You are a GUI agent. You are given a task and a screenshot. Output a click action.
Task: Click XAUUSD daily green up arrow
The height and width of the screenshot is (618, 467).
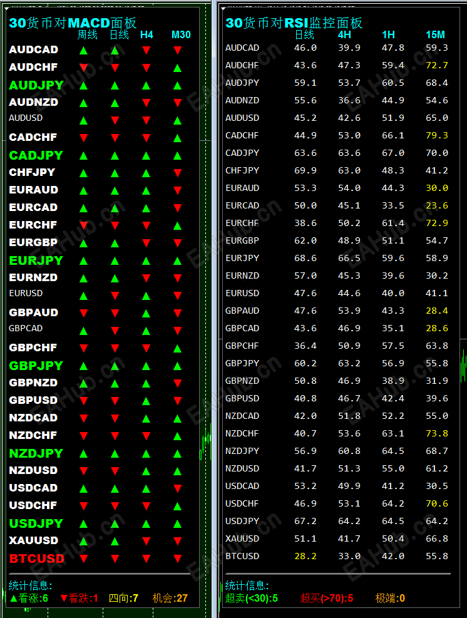(x=115, y=541)
